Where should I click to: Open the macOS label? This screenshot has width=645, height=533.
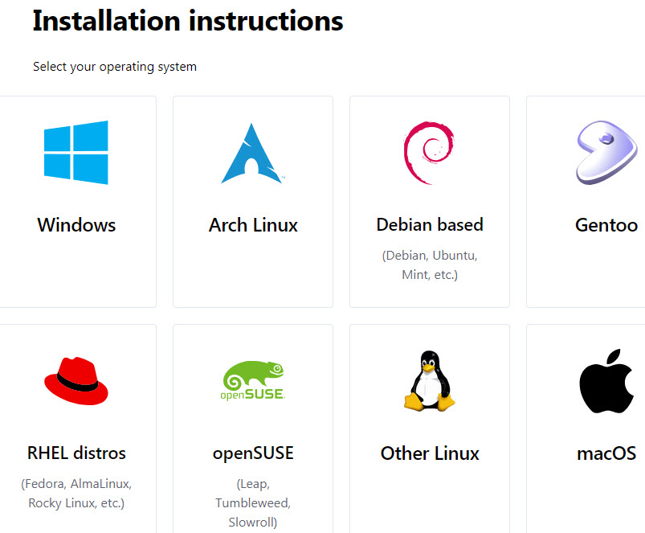pyautogui.click(x=606, y=453)
